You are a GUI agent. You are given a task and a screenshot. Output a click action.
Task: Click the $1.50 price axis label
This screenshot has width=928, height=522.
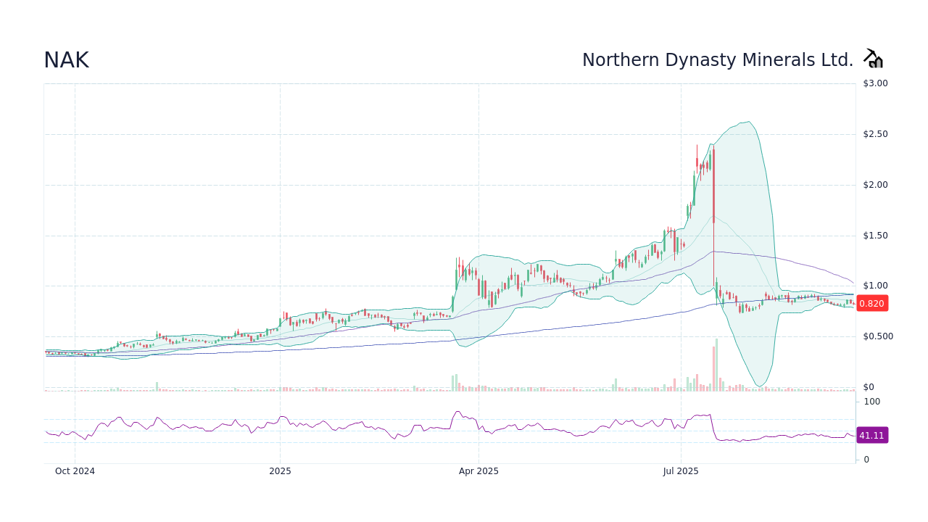876,236
